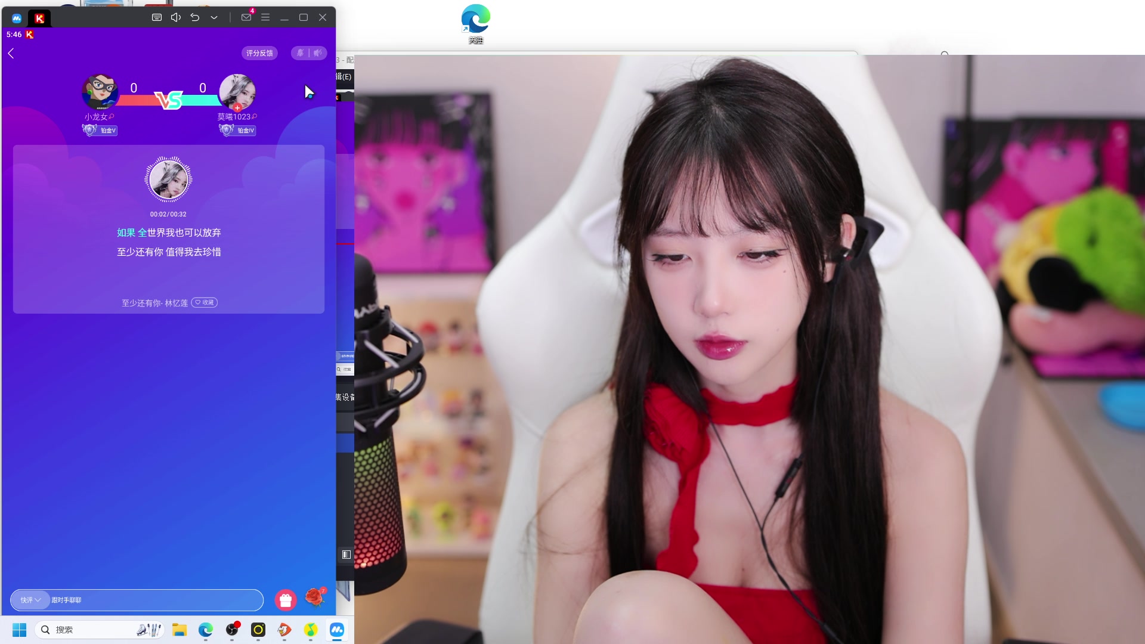Open the Windows Start menu
Viewport: 1145px width, 644px height.
(x=19, y=630)
